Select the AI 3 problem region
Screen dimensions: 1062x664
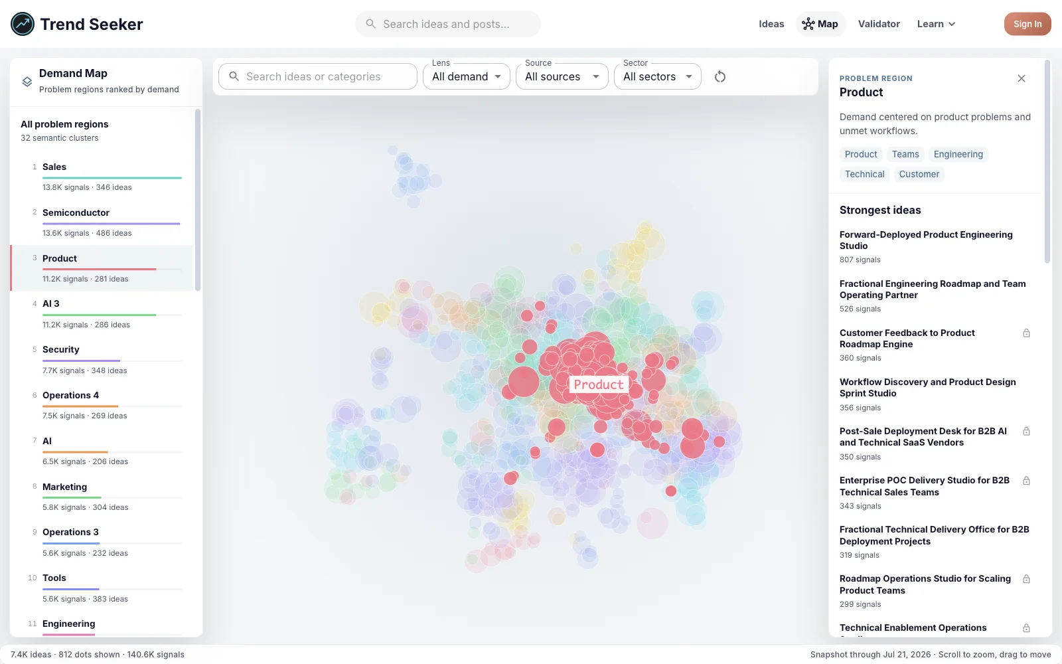point(102,314)
